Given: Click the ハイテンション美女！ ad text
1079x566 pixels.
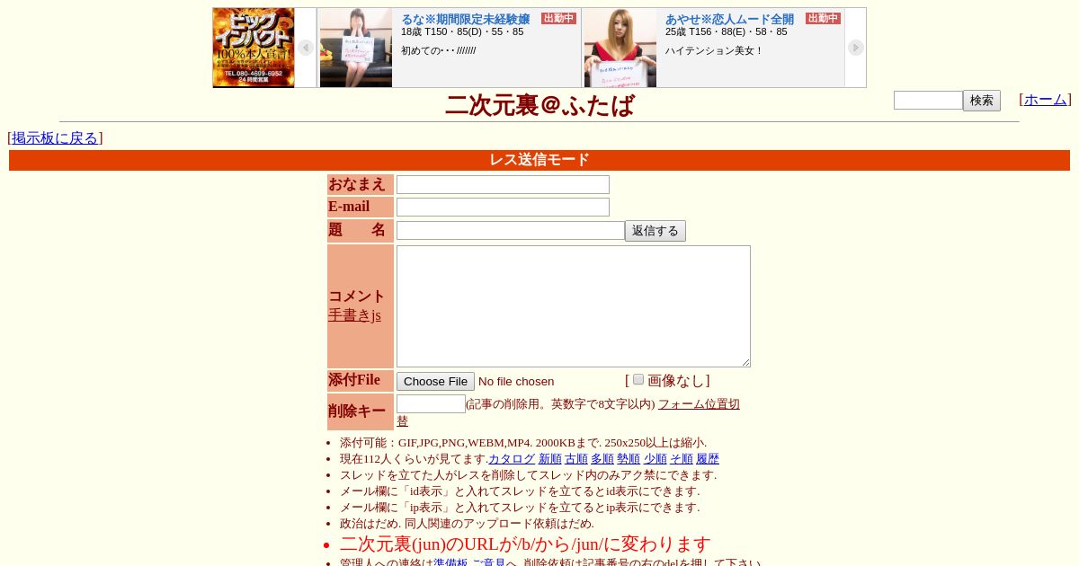Looking at the screenshot, I should 715,50.
